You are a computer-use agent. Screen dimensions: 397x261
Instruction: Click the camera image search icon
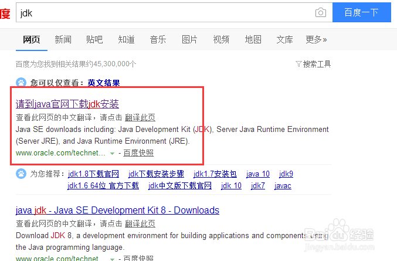click(321, 12)
